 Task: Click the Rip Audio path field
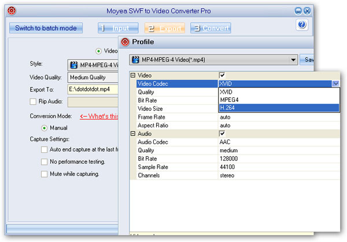93,102
